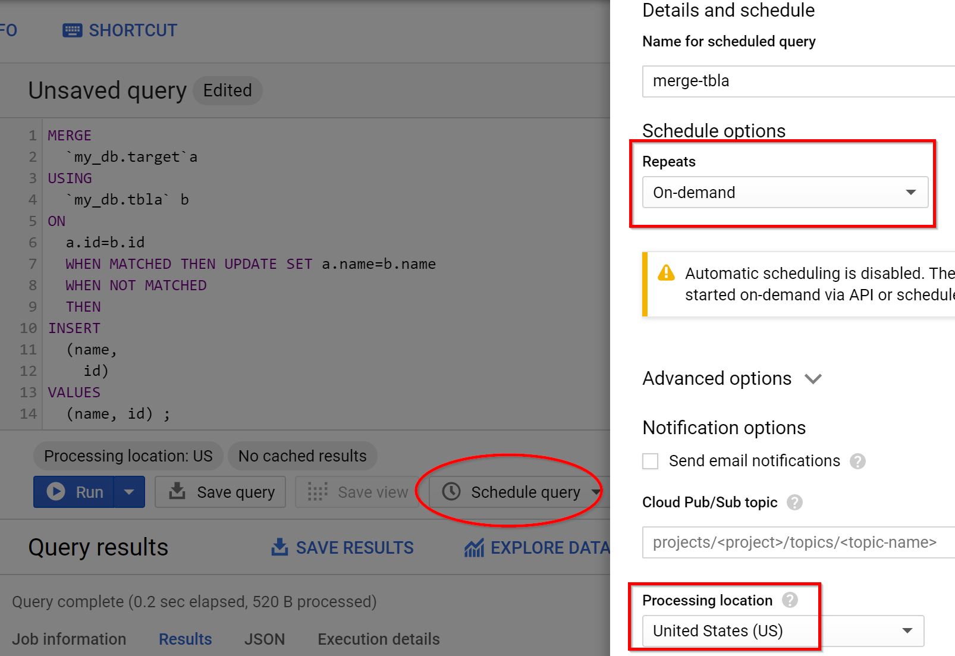Open the Repeats On-demand dropdown
This screenshot has height=656, width=955.
click(784, 192)
